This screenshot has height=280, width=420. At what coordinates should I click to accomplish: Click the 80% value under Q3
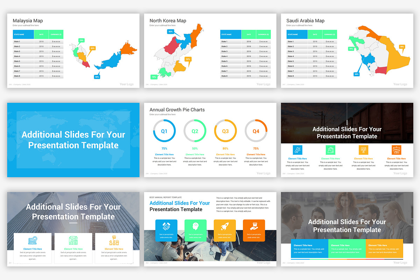tap(225, 148)
